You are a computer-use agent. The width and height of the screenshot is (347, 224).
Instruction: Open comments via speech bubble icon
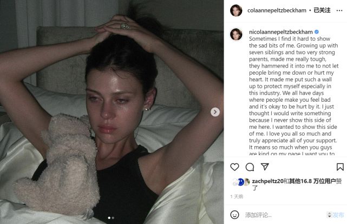point(250,167)
